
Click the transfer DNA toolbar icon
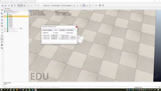(32, 6)
